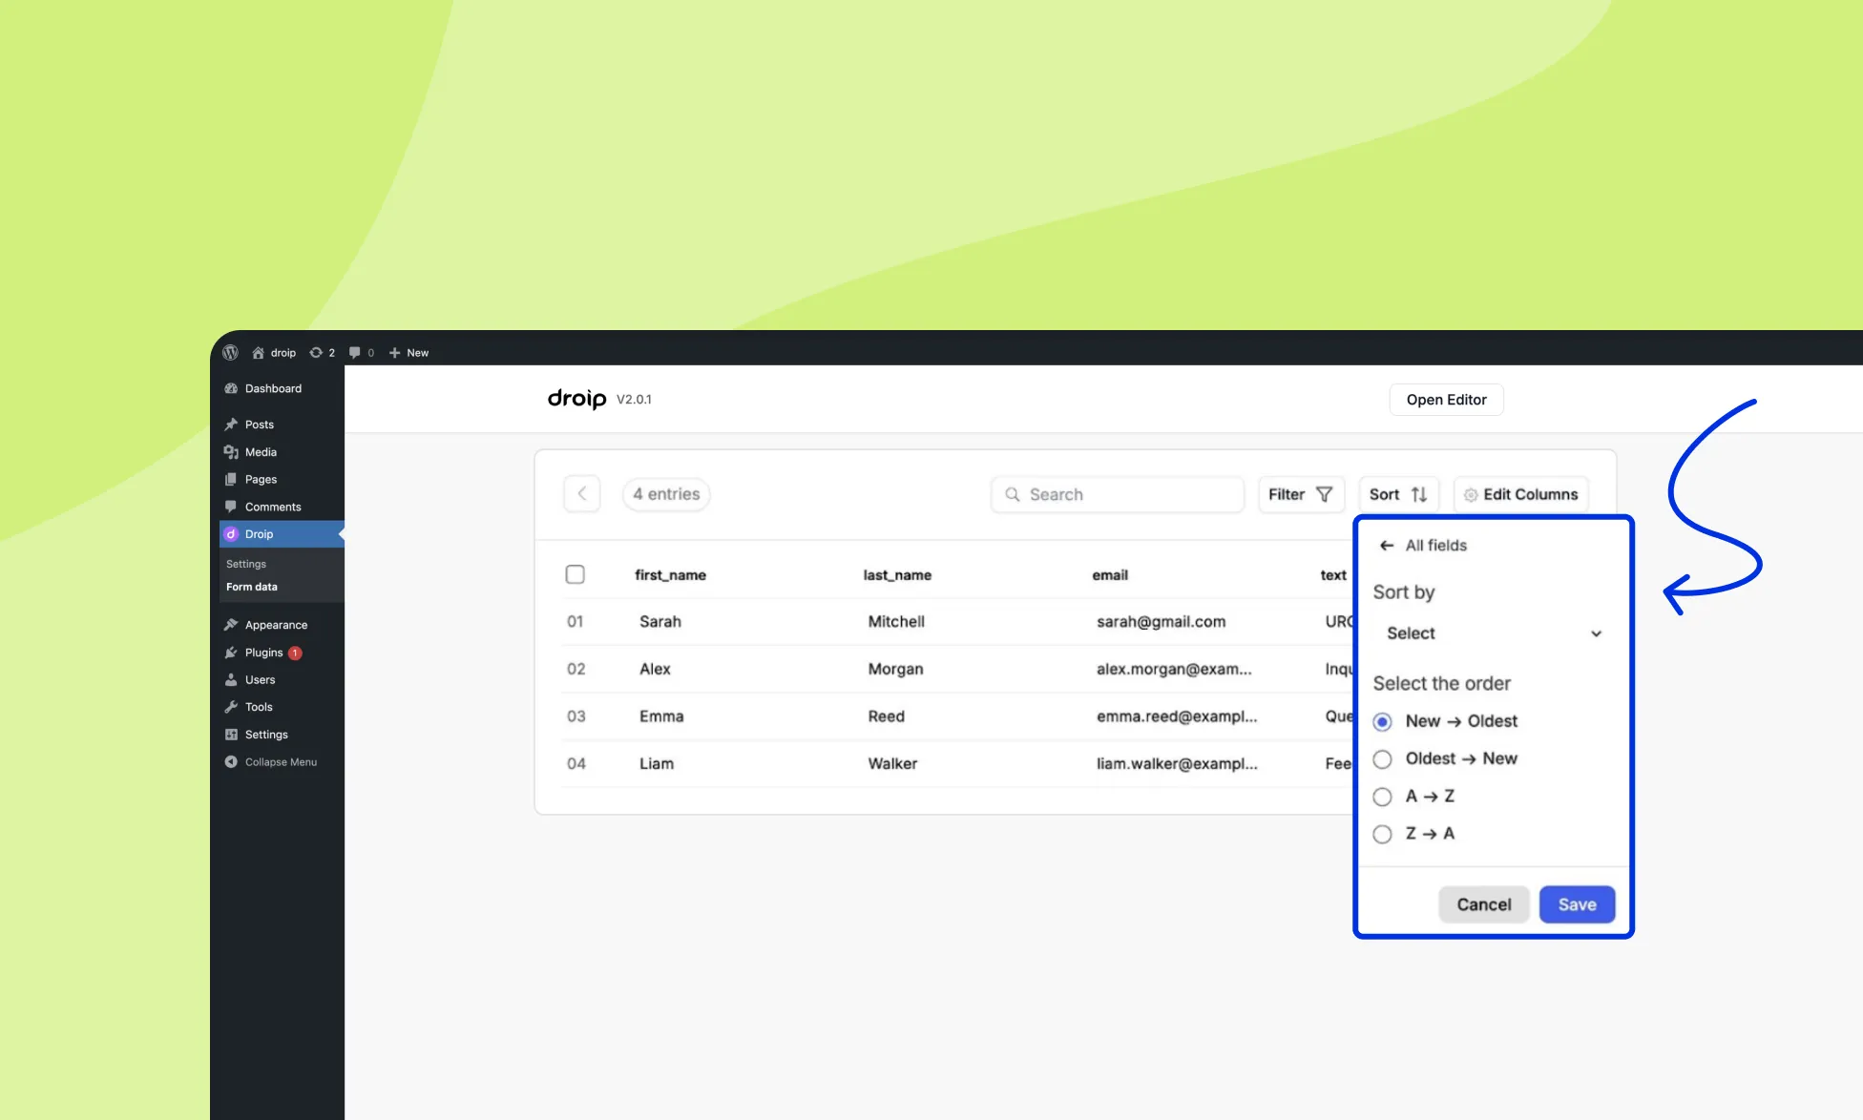
Task: Click the search magnifier icon
Action: [x=1013, y=494]
